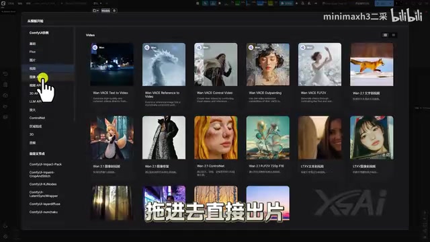
Task: Click the 'Wan 2.1 ControlNet' title text
Action: [x=210, y=166]
